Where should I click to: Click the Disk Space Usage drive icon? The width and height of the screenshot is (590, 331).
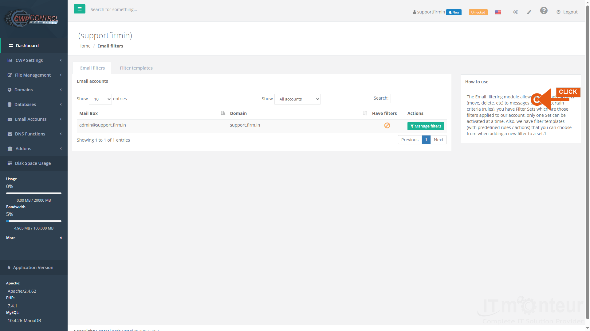10,163
